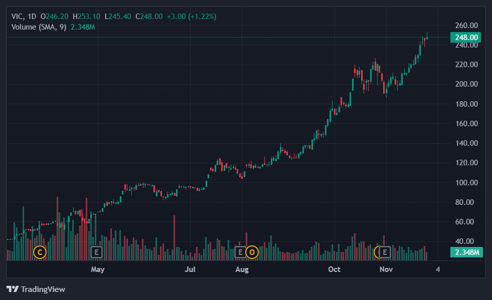Click the orange O marker near August
Screen dimensions: 492x300
[x=252, y=252]
